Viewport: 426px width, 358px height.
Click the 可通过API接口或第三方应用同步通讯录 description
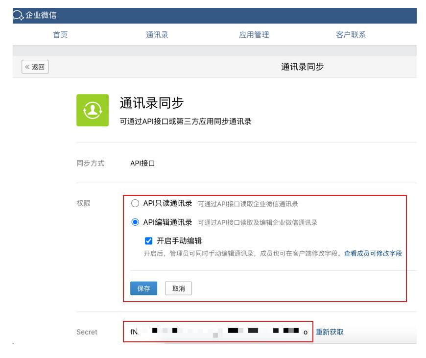pos(186,121)
